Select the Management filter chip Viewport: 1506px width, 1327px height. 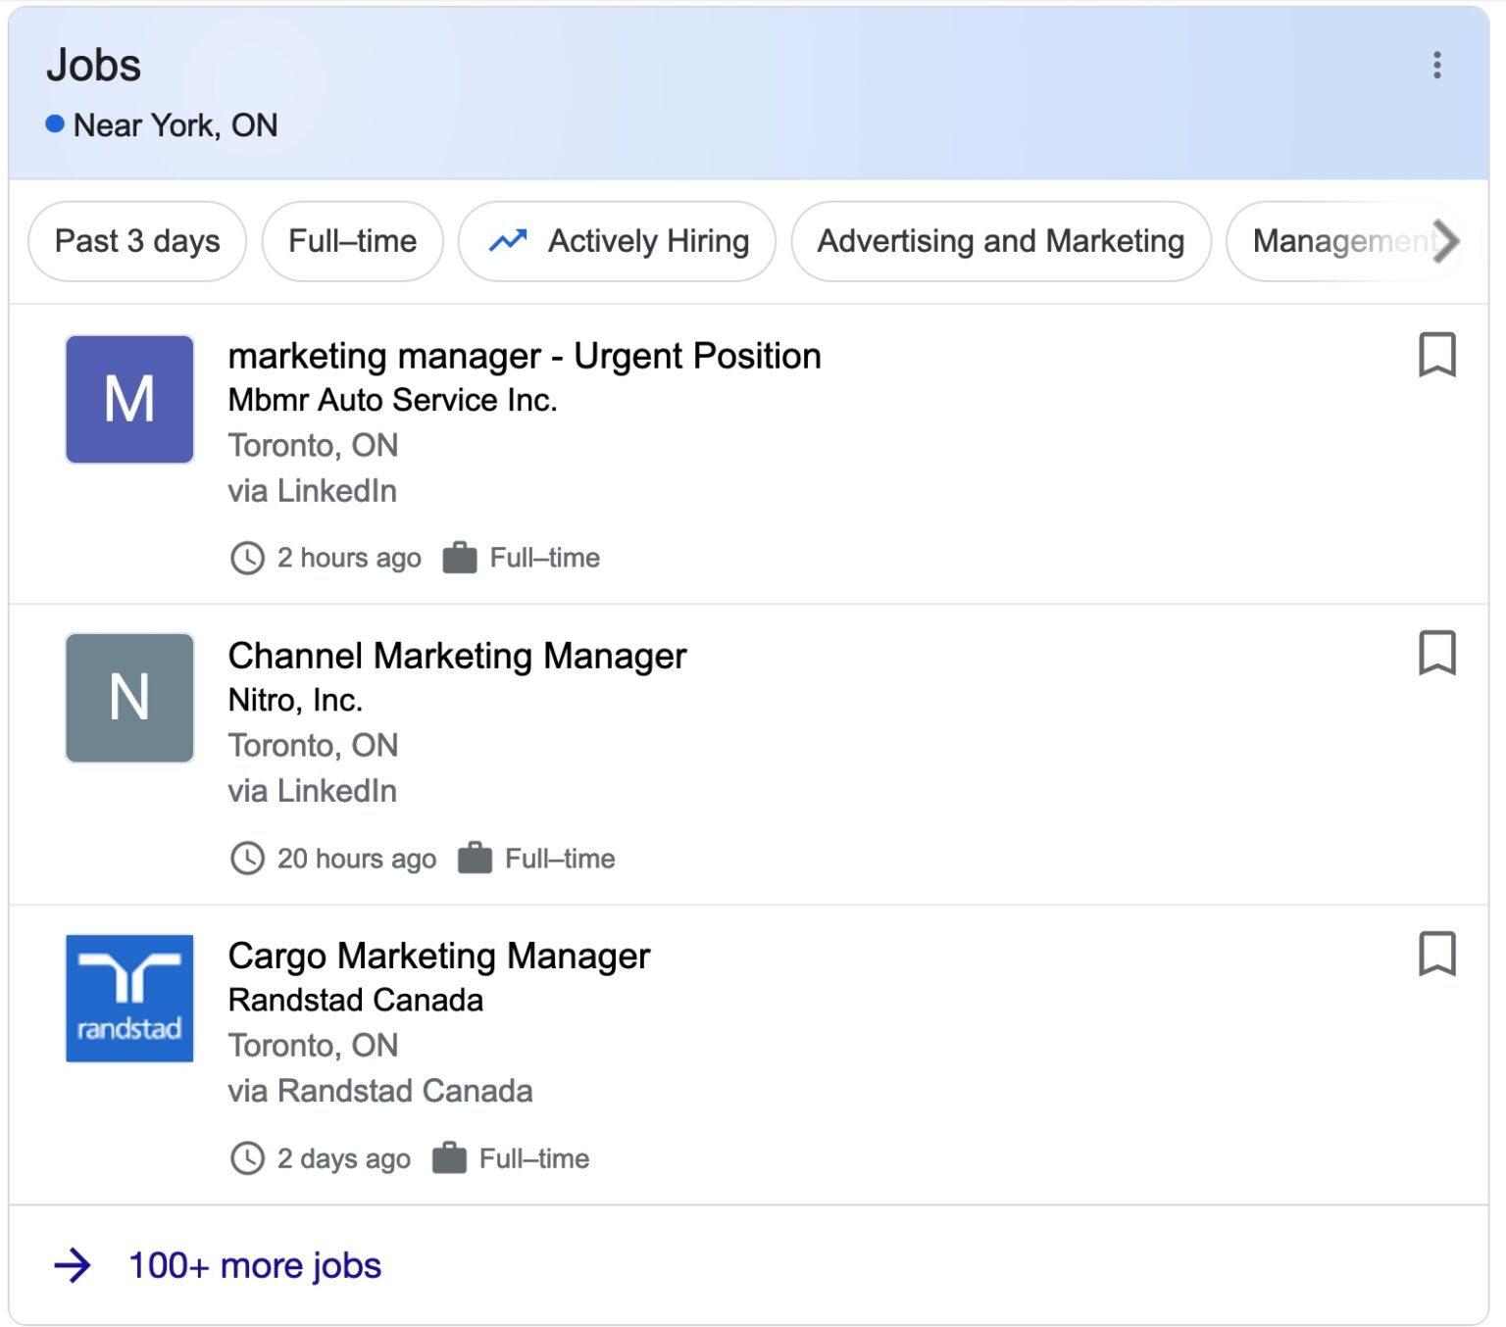pyautogui.click(x=1343, y=241)
